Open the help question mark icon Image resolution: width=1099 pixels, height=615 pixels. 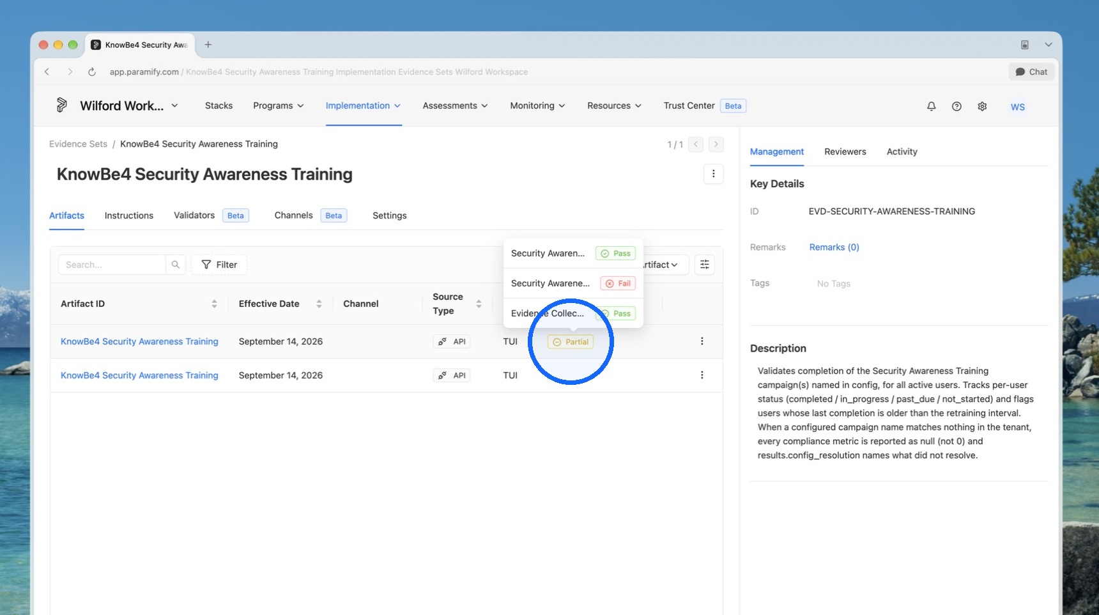[957, 107]
